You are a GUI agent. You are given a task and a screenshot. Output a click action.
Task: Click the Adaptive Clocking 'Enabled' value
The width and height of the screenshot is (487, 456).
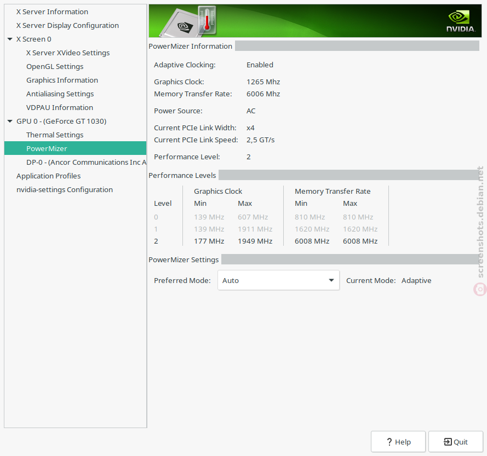[x=260, y=65]
